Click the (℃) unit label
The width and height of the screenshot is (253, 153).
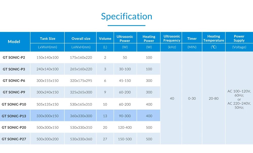click(214, 47)
